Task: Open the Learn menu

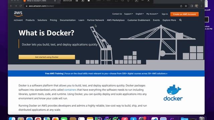Action: click(x=81, y=20)
